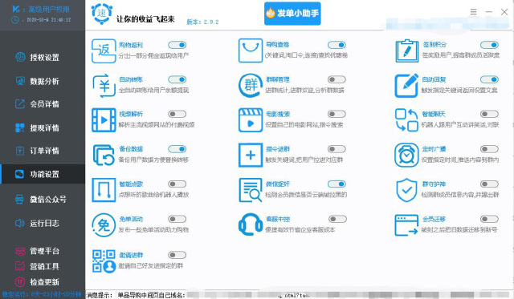514x299 pixels.
Task: Enable the 邀请进群 switch
Action: coord(177,255)
